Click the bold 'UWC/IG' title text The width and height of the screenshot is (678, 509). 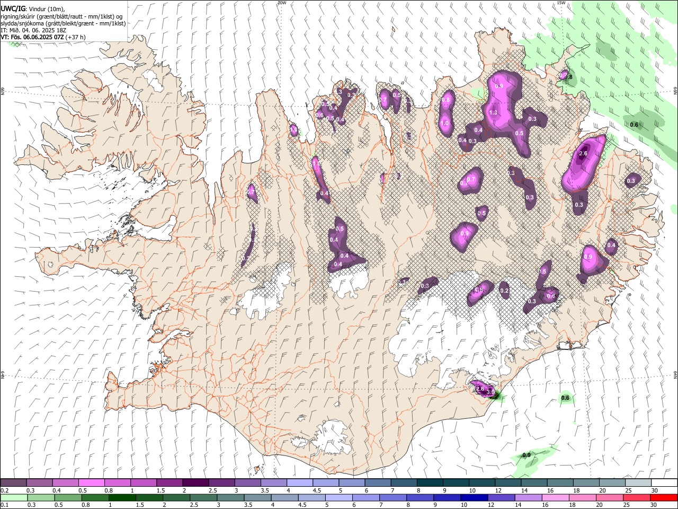(x=13, y=8)
